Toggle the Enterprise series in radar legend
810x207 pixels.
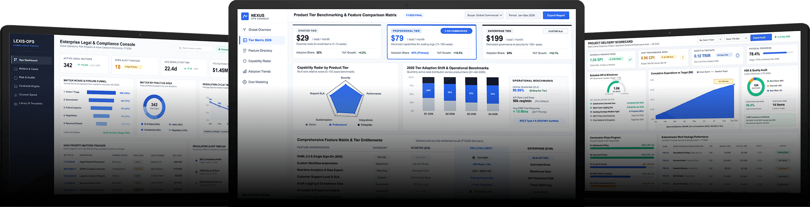click(x=364, y=125)
